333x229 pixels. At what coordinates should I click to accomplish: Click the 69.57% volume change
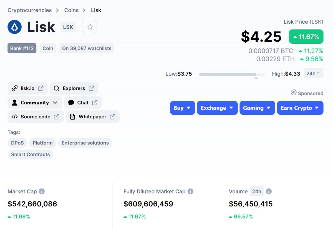click(241, 216)
